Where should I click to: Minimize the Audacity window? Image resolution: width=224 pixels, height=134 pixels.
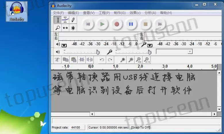click(197, 5)
